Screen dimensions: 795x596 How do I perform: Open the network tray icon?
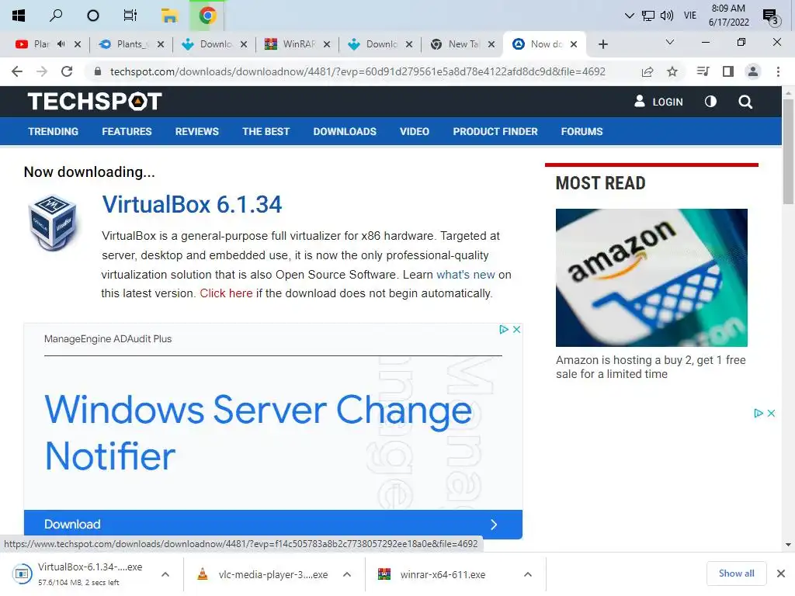(x=648, y=16)
